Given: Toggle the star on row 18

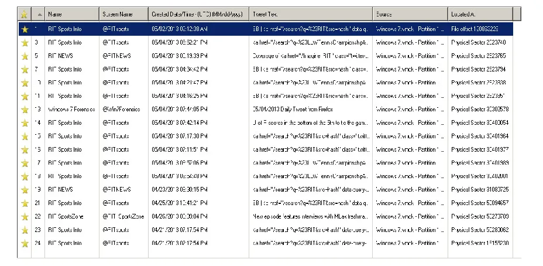Looking at the screenshot, I should tap(25, 176).
